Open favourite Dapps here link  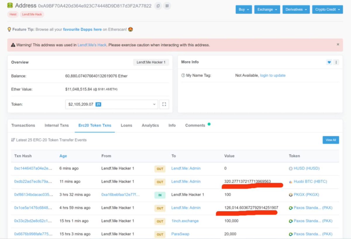point(82,30)
